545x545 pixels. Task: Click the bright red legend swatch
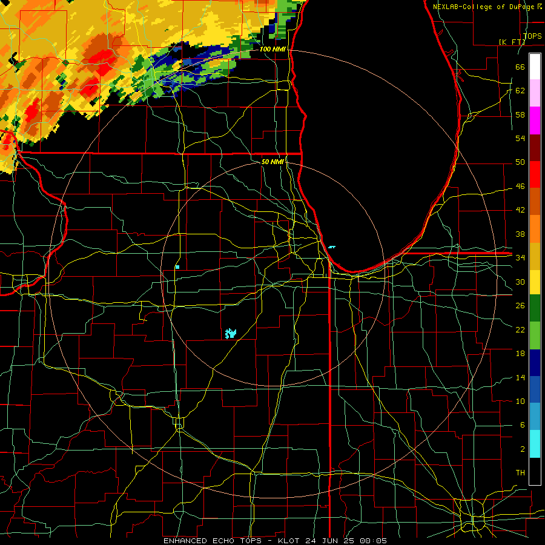(535, 174)
